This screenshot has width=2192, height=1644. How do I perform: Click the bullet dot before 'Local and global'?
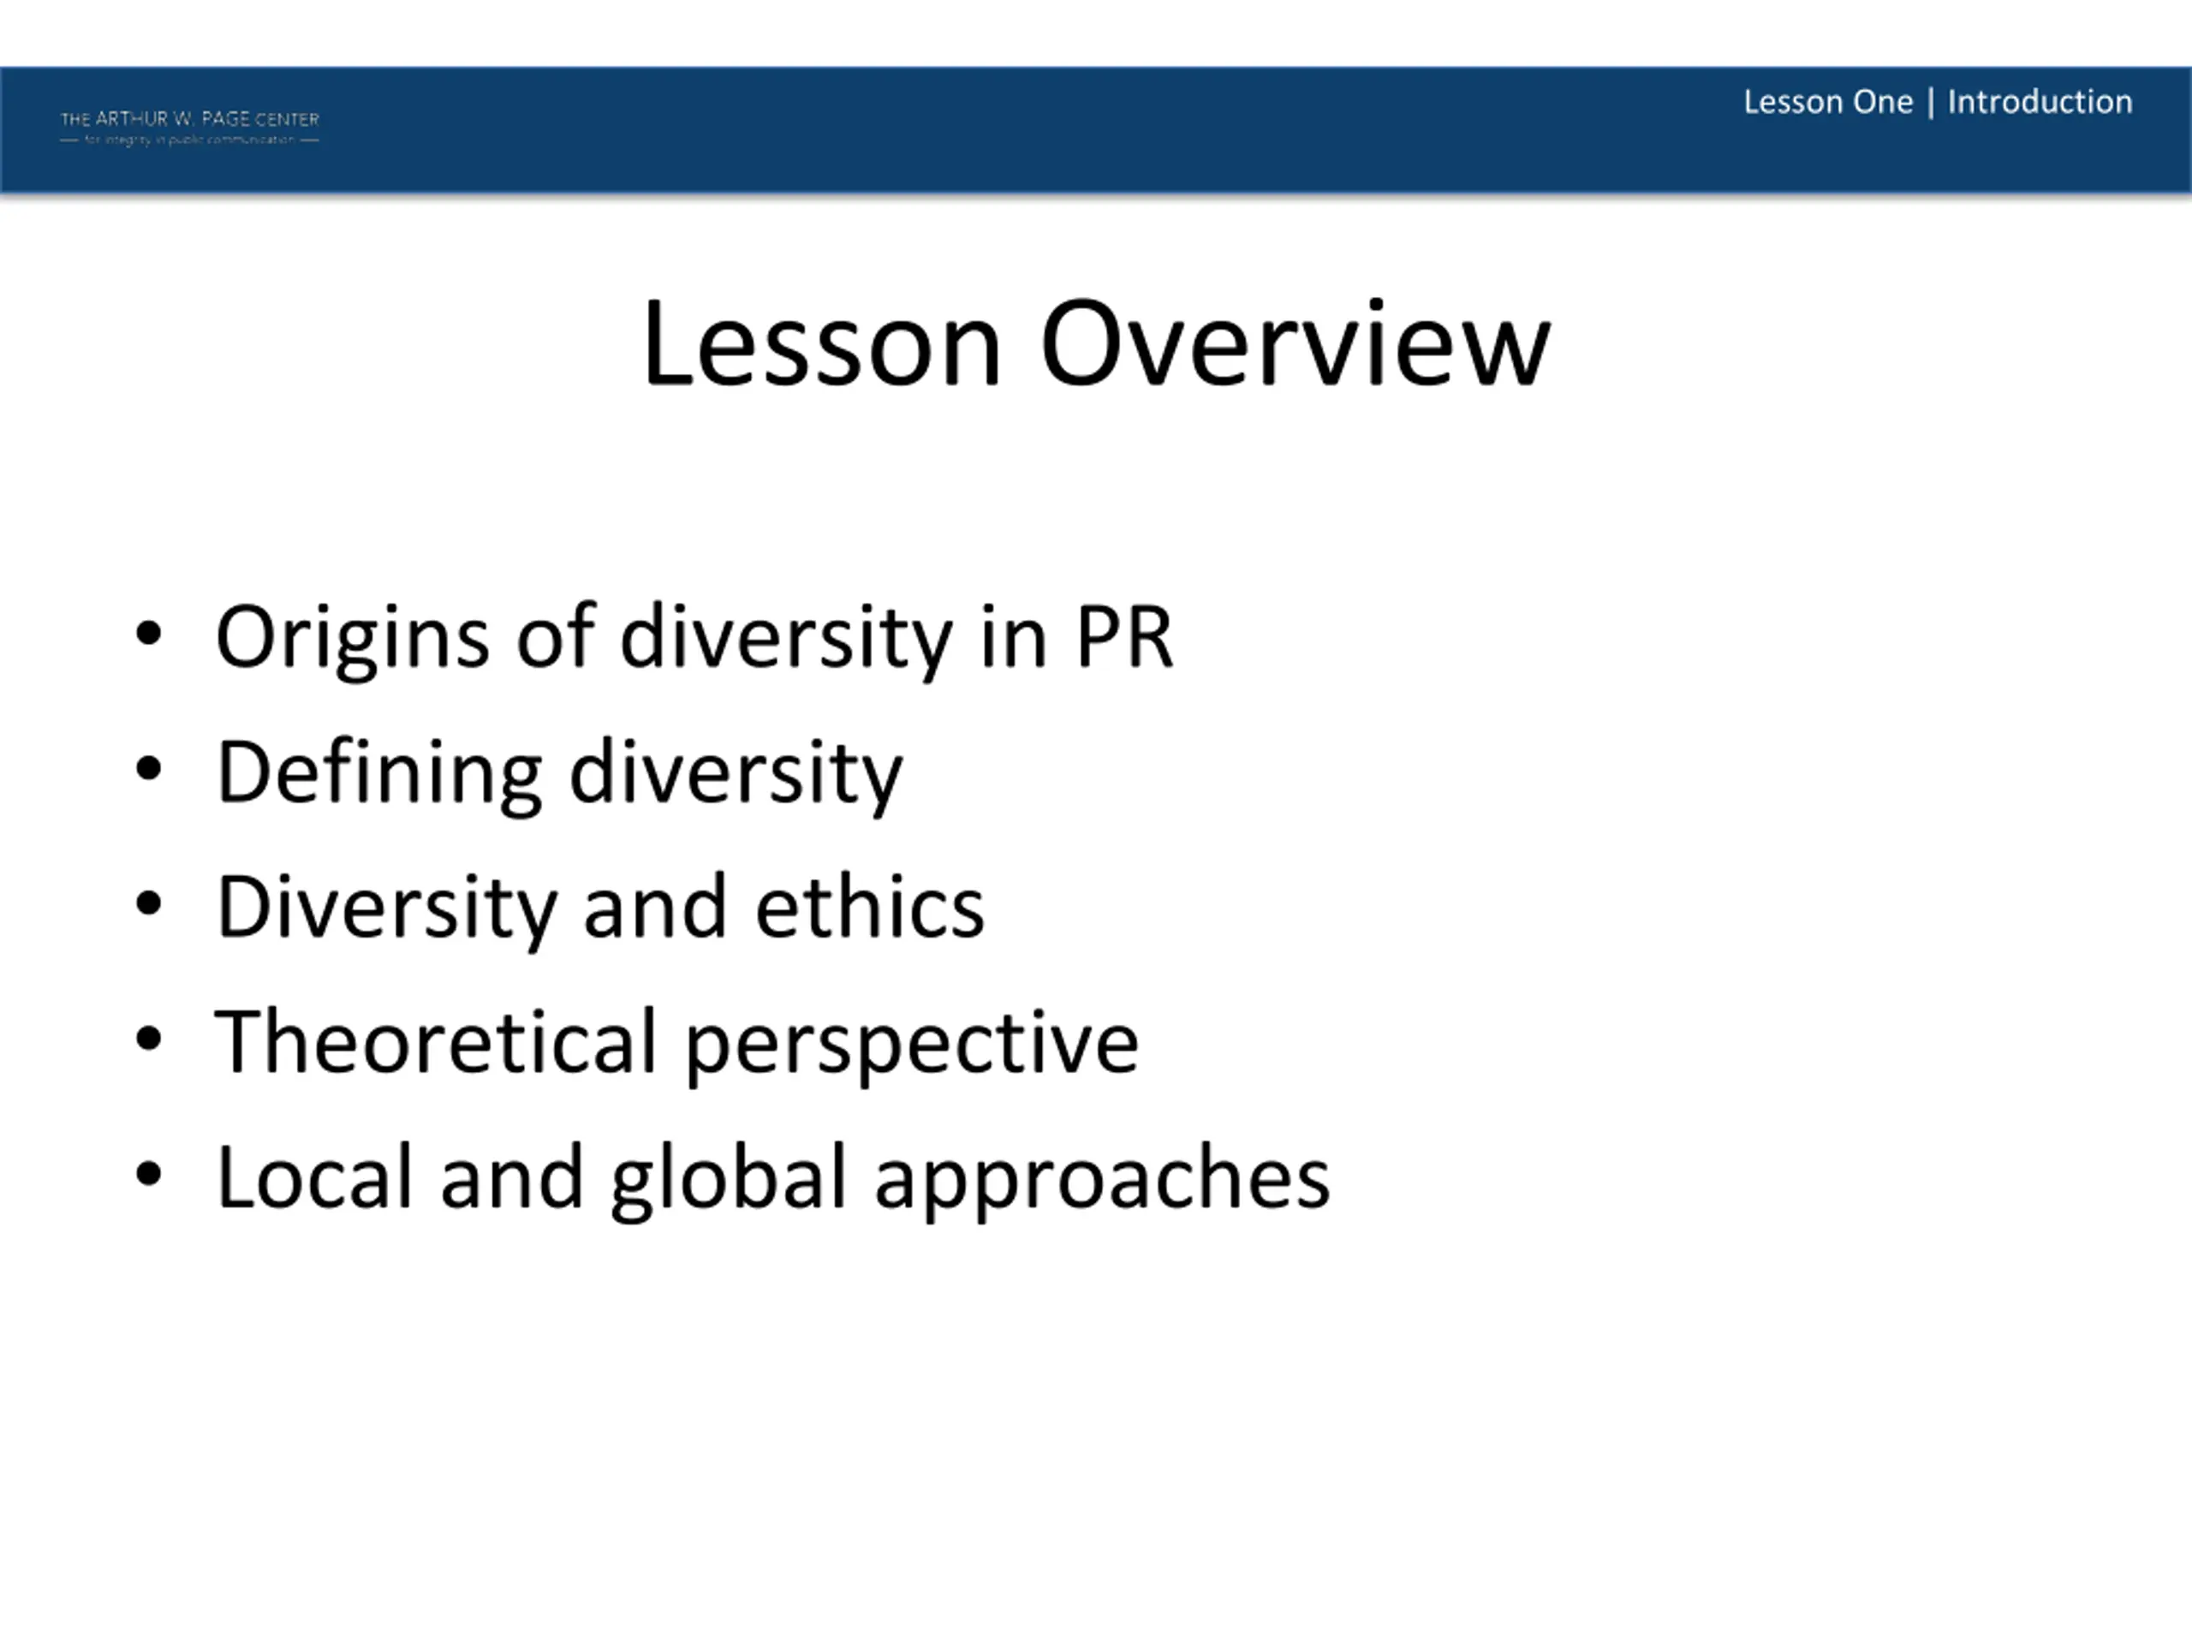click(x=149, y=1174)
